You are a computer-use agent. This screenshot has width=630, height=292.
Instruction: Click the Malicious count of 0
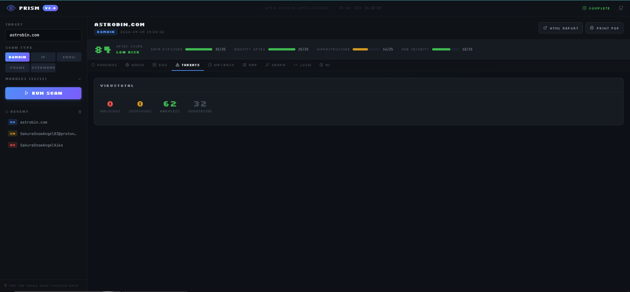click(110, 104)
